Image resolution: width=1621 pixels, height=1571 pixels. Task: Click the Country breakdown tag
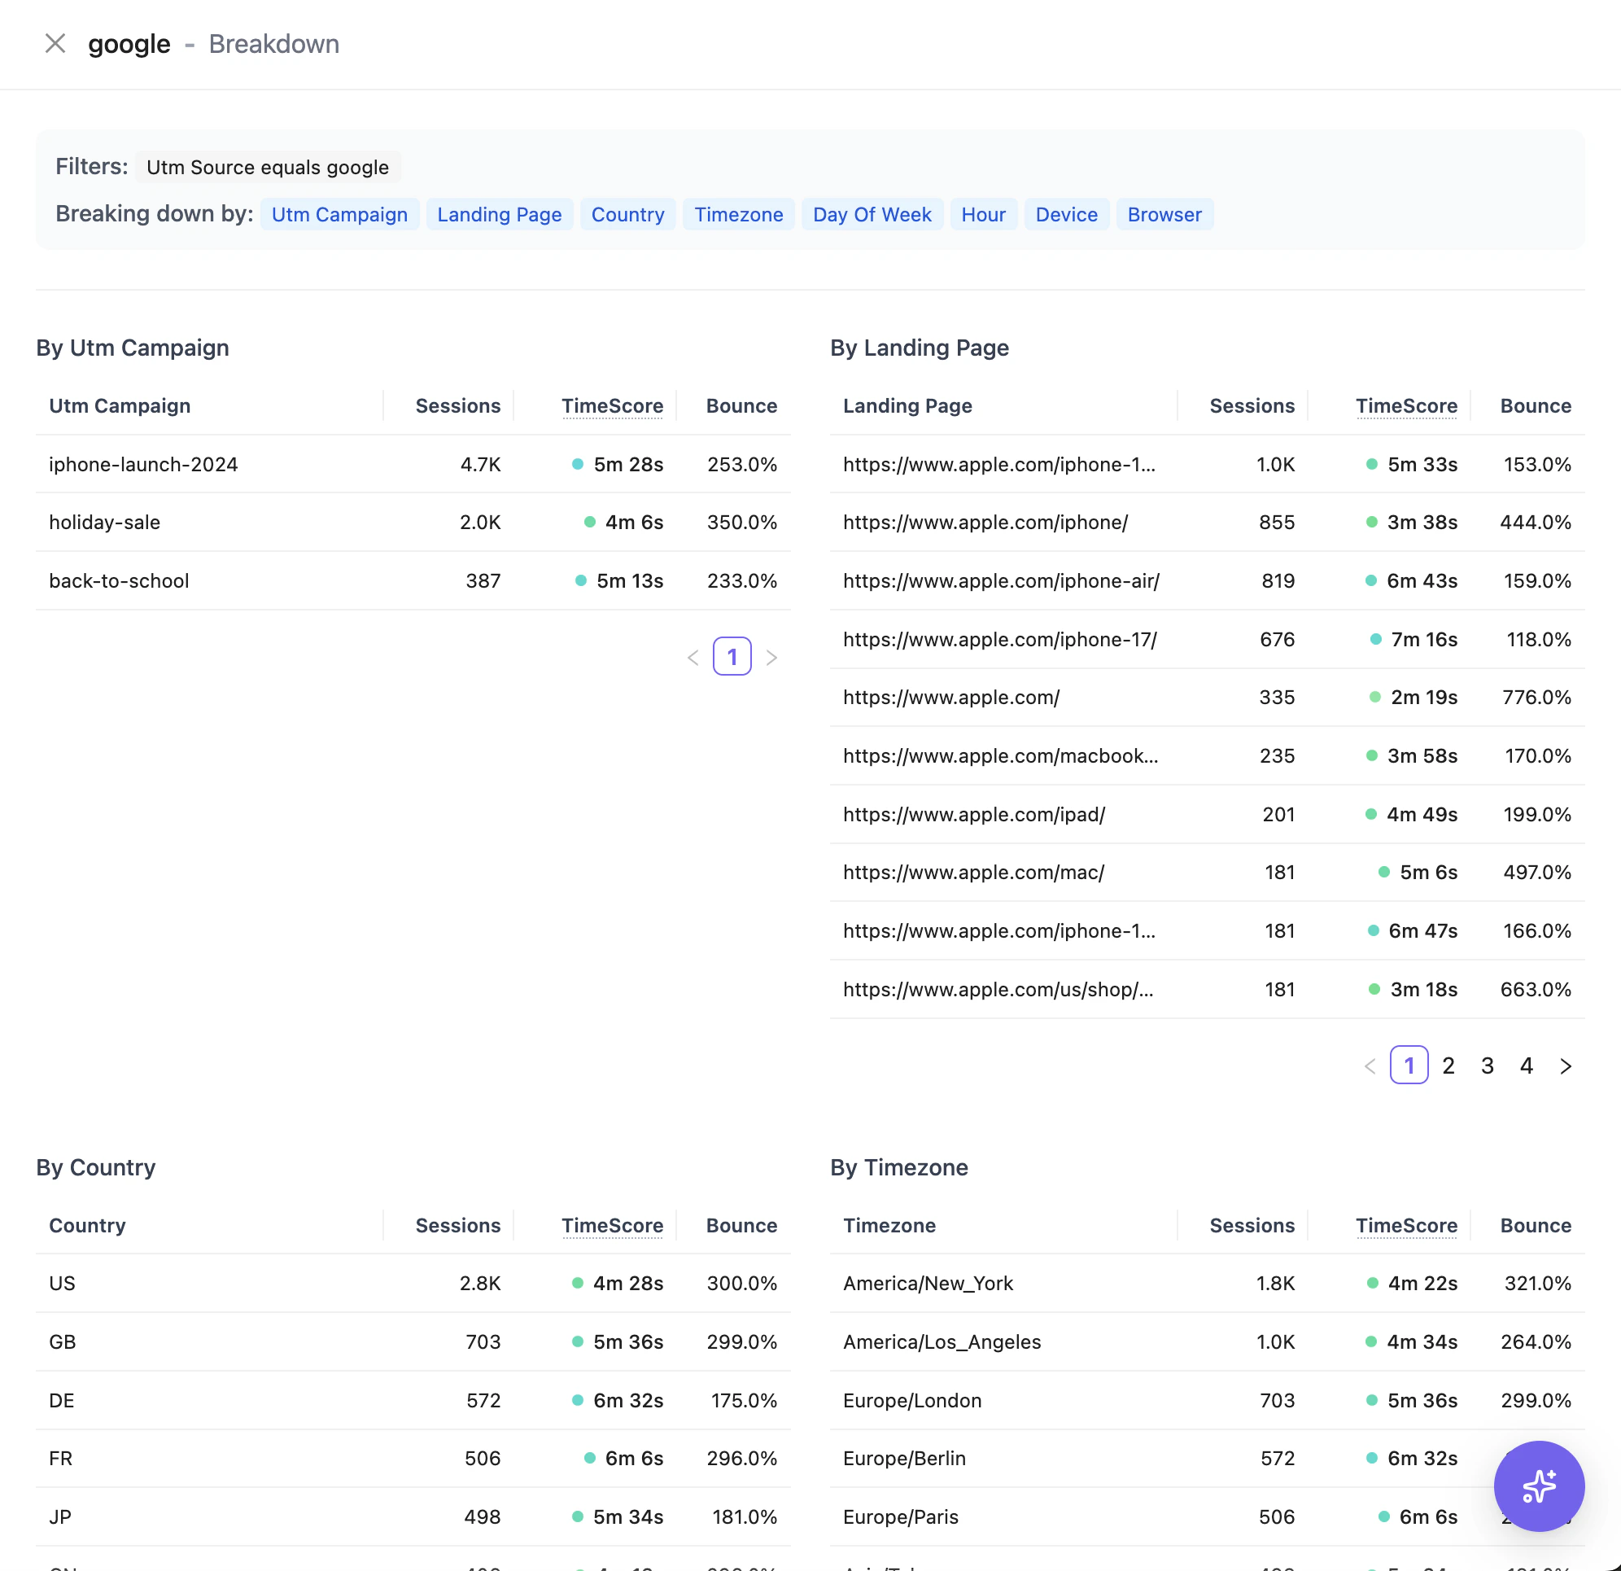[627, 214]
